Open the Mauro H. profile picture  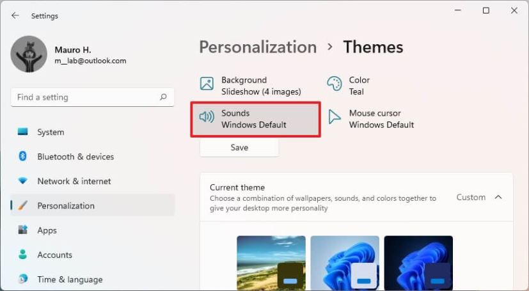point(29,54)
